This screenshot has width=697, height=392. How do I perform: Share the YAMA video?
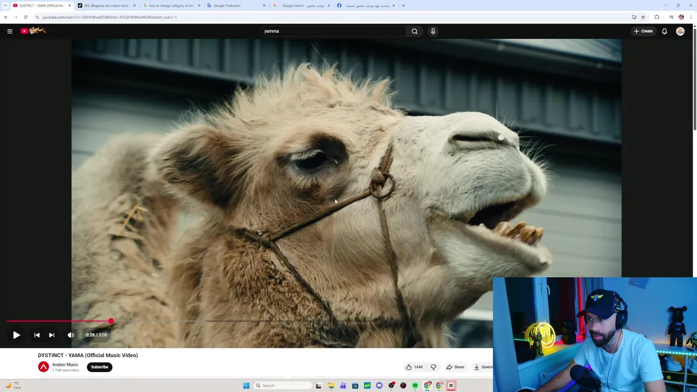[x=455, y=367]
